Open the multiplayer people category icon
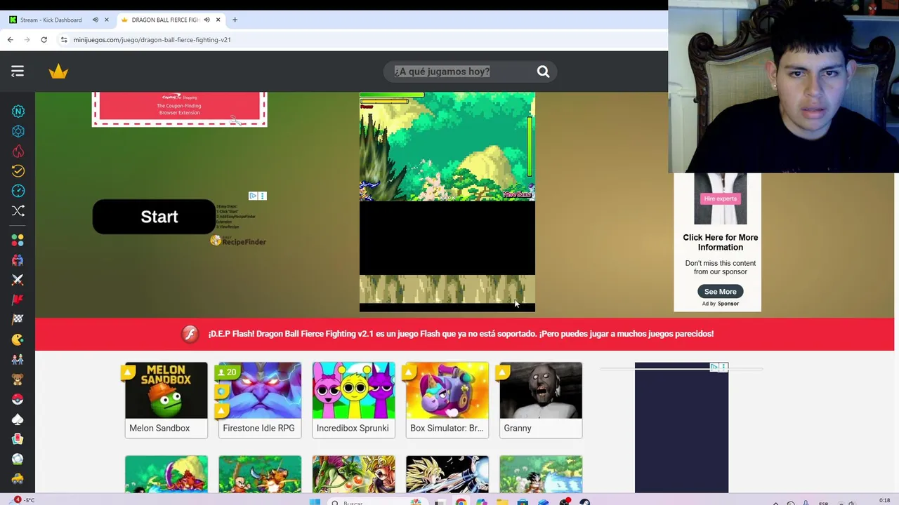The height and width of the screenshot is (505, 899). (18, 260)
